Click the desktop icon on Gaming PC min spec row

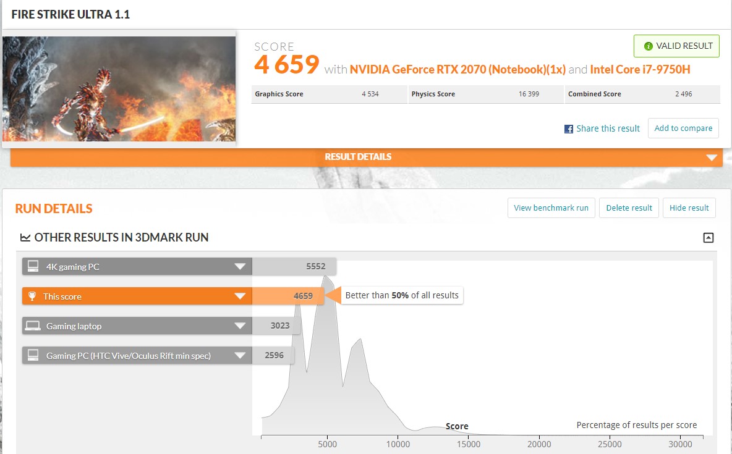[33, 355]
